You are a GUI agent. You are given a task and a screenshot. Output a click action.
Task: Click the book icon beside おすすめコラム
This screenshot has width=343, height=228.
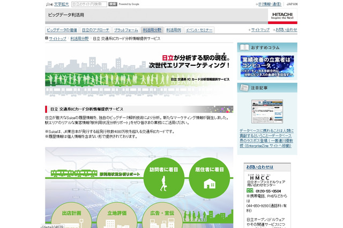[x=244, y=48]
